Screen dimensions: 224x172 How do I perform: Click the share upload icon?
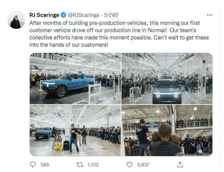tap(180, 164)
